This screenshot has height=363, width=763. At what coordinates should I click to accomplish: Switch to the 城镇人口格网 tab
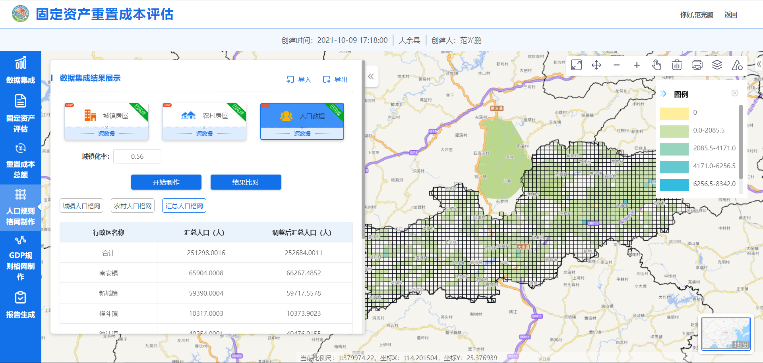point(81,206)
